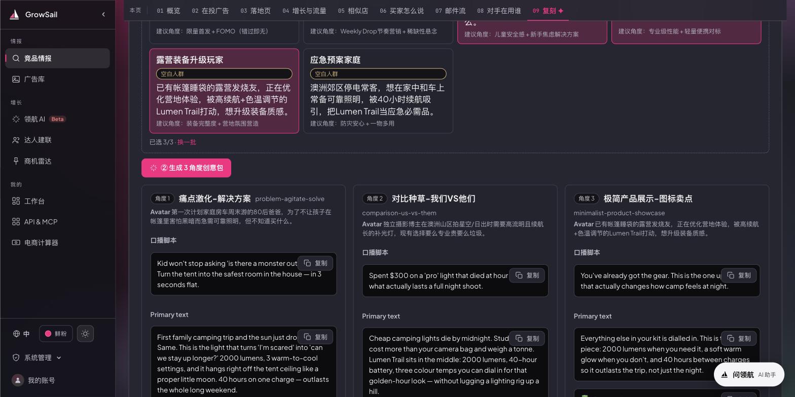This screenshot has width=795, height=397.
Task: Copy the 角度1 口播脚本 text
Action: (x=315, y=263)
